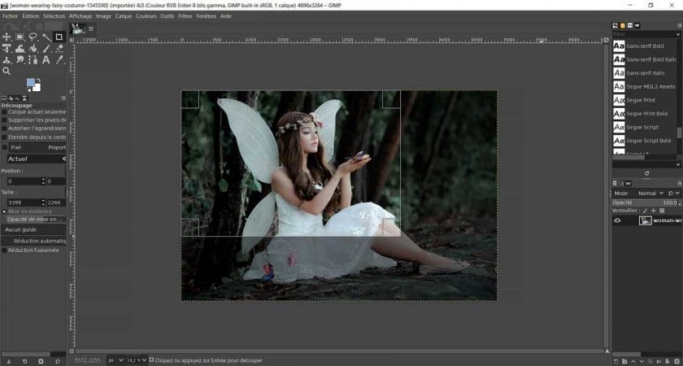
Task: Open the Calque menu
Action: tap(124, 15)
